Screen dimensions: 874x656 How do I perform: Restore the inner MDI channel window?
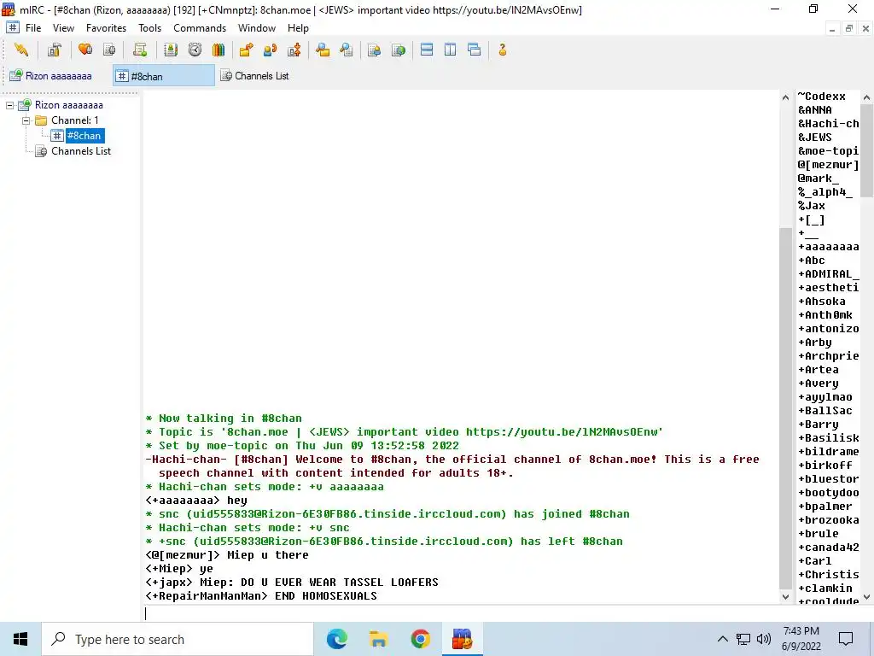pos(849,28)
